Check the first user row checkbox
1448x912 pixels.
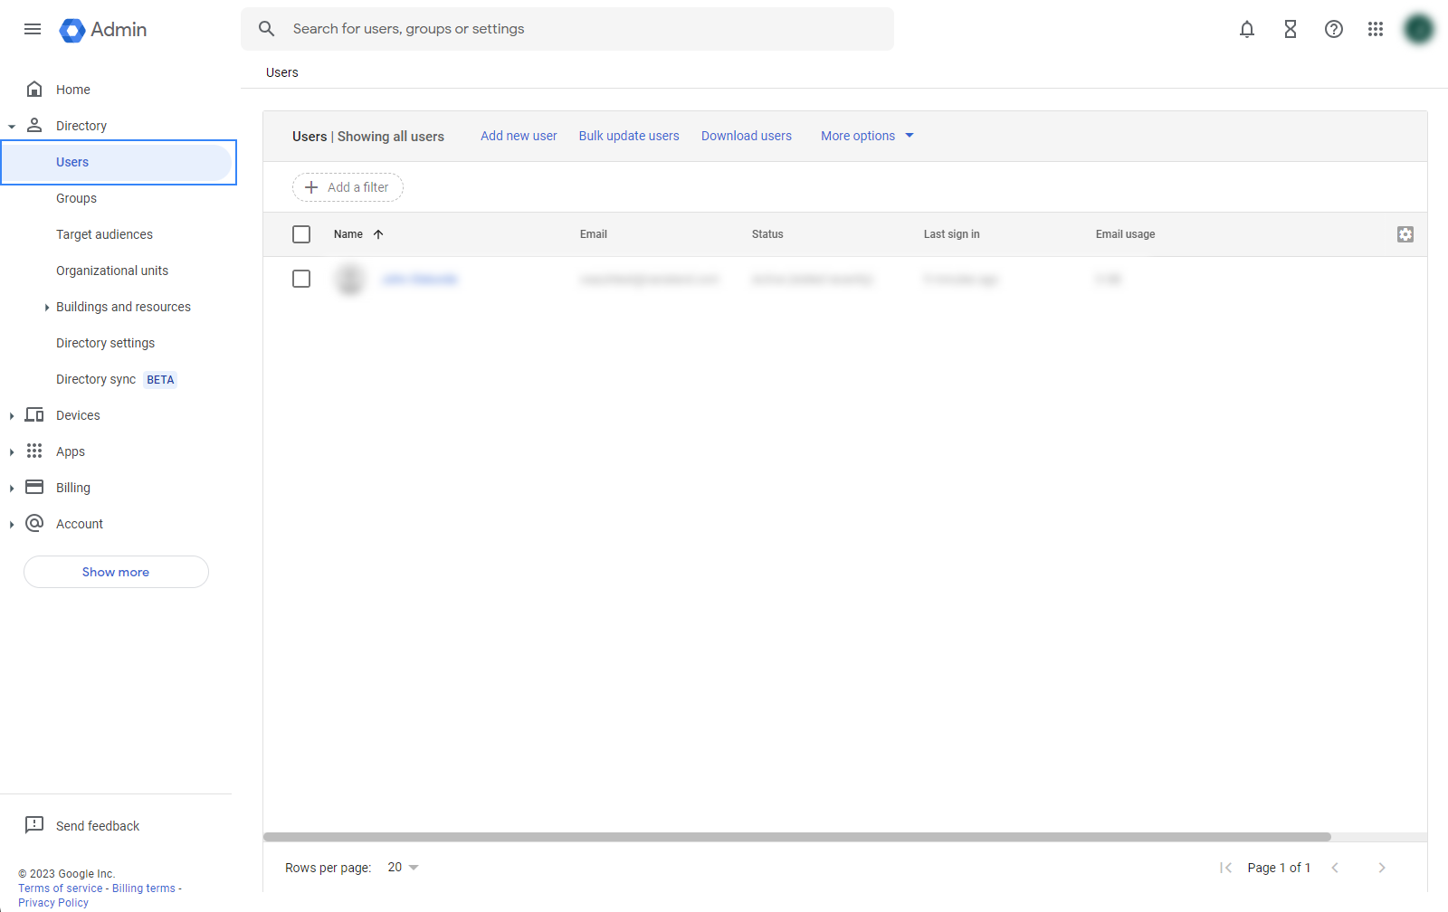pos(301,279)
